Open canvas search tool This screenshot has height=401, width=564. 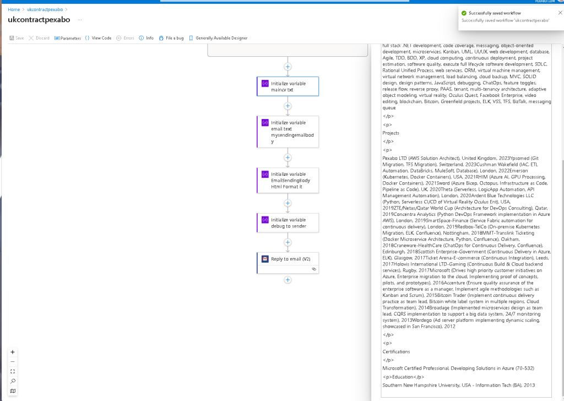point(13,381)
